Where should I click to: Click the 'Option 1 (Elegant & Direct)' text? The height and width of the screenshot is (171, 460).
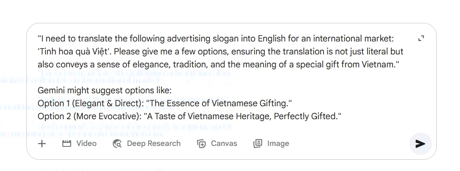coord(89,104)
